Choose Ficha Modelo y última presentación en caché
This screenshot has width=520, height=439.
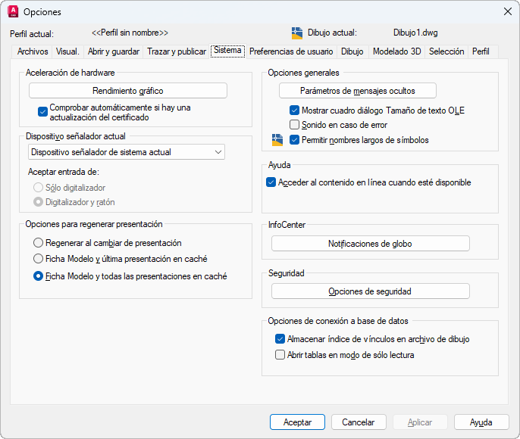pos(38,259)
